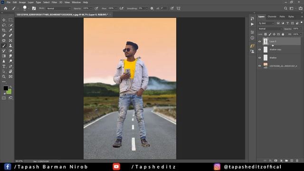Open the workspace switcher icon
The image size is (304, 171).
click(291, 9)
